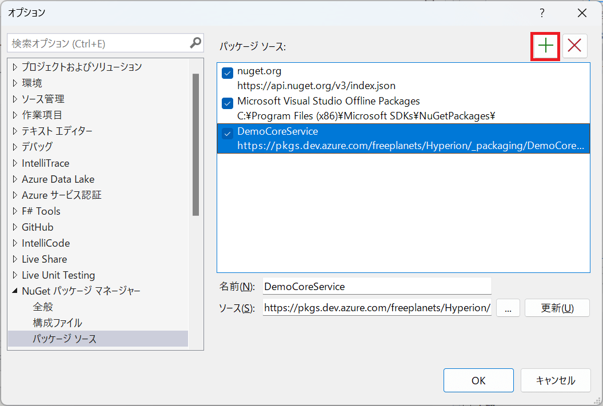
Task: Collapse NuGet パッケージ マネージャー node
Action: [15, 291]
